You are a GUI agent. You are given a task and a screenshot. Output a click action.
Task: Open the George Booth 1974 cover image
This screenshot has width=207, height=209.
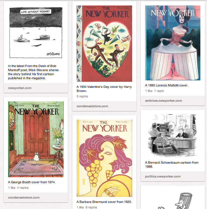point(36,139)
